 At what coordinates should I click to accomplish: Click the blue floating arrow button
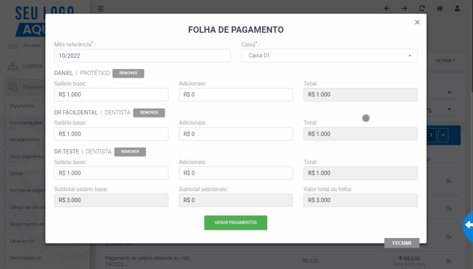point(468,225)
